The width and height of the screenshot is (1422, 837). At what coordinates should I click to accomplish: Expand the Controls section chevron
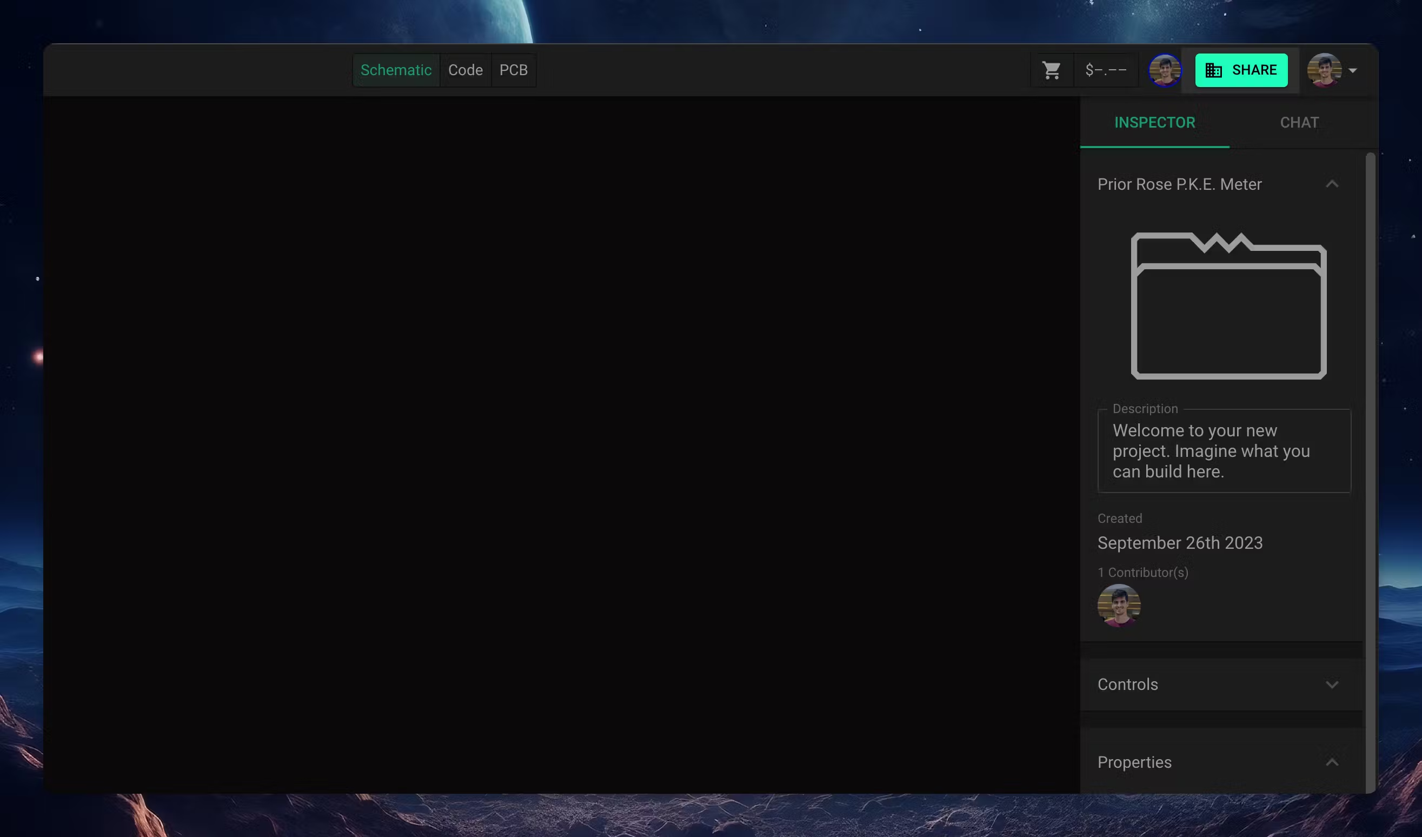(1332, 685)
